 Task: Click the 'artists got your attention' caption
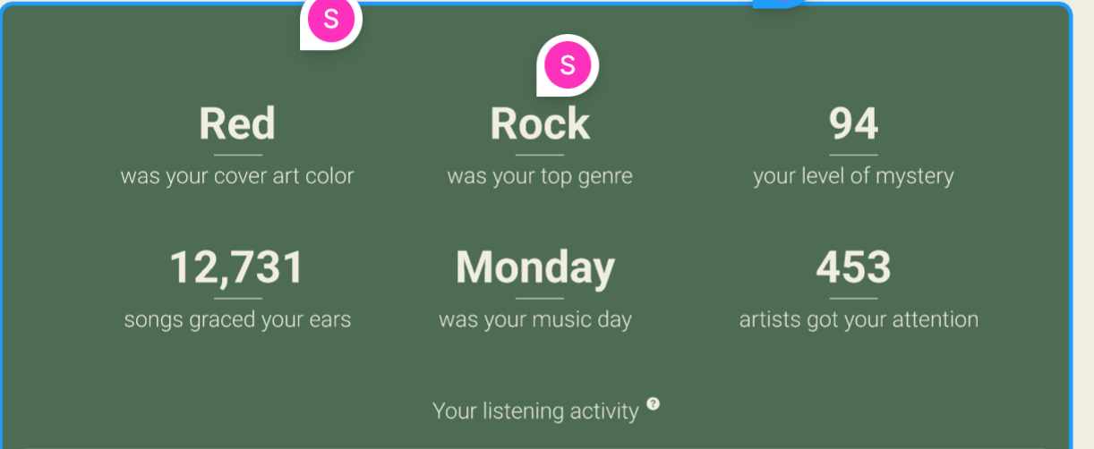click(859, 319)
